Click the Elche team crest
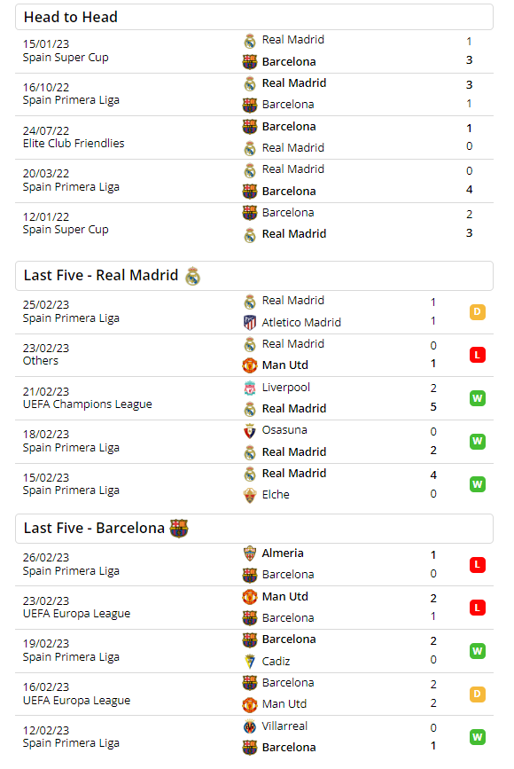 (x=250, y=495)
